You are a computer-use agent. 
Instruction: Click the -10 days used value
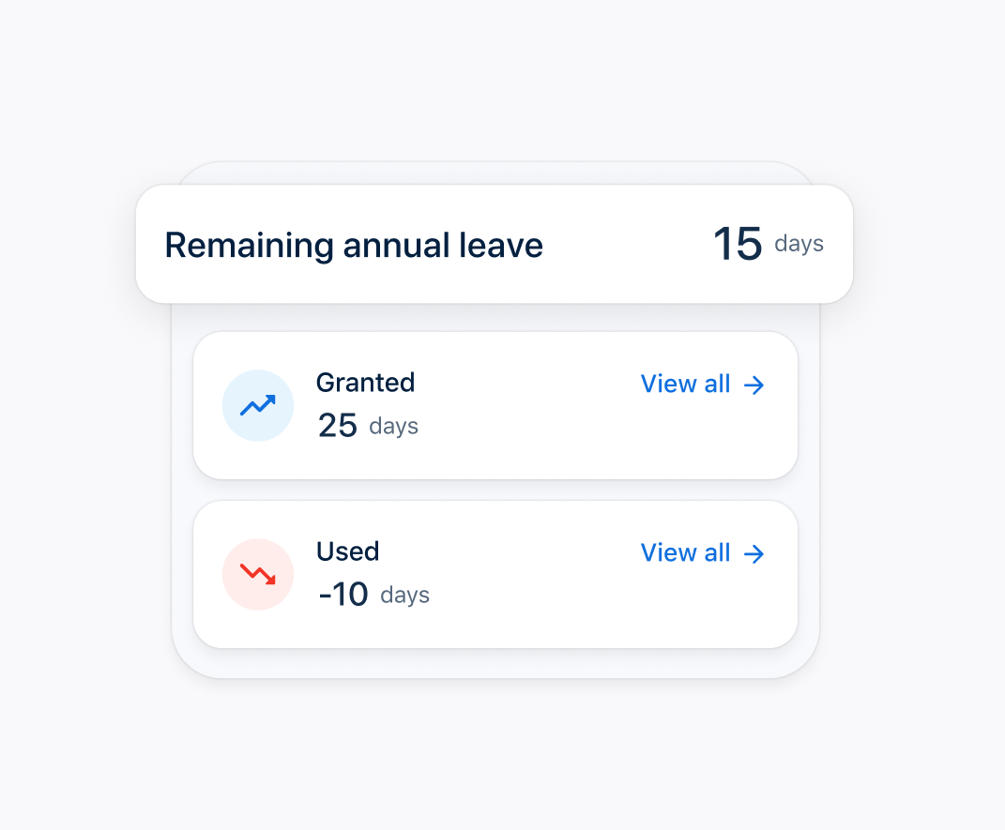373,595
